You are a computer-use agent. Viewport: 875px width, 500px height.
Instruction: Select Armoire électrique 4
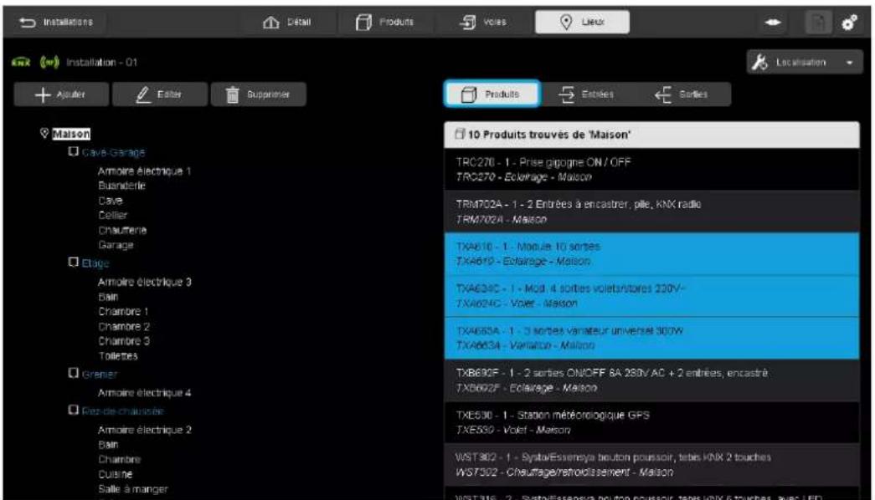tap(145, 393)
